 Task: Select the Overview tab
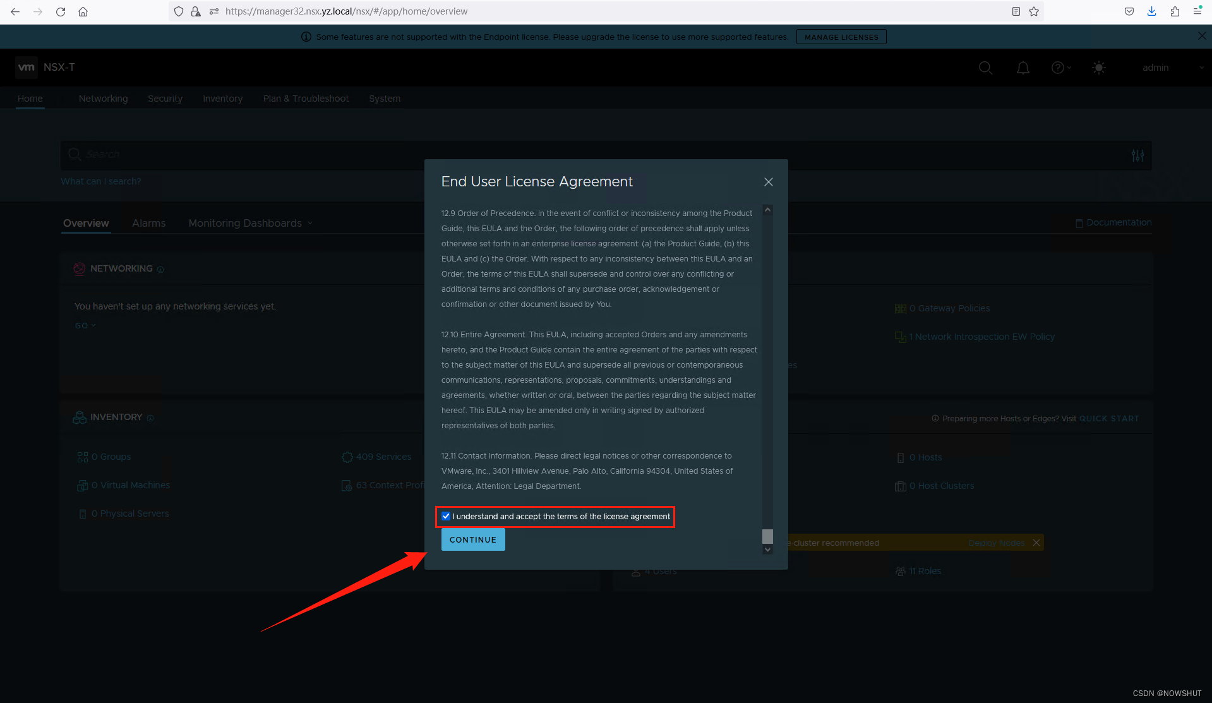click(x=86, y=223)
